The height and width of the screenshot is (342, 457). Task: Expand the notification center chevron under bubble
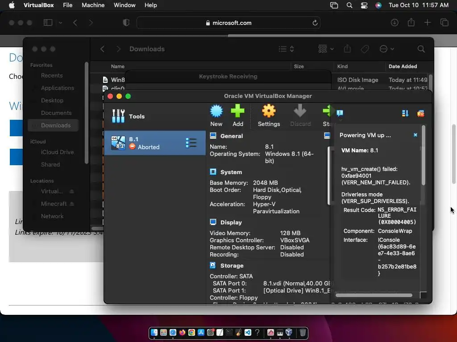[x=340, y=119]
